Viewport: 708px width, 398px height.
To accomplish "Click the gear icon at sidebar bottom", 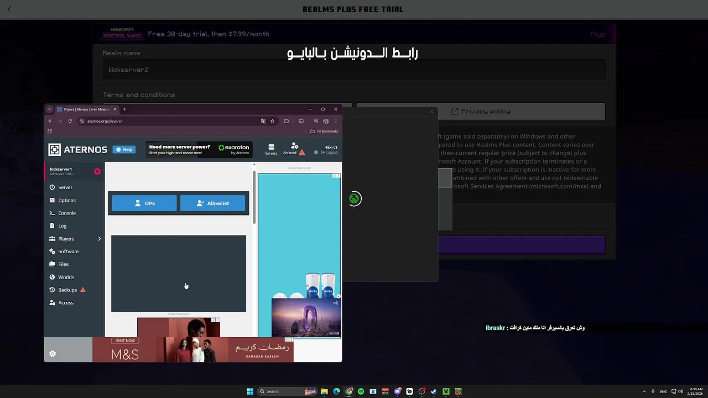I will (53, 354).
